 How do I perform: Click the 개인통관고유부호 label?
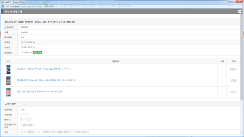click(10, 126)
